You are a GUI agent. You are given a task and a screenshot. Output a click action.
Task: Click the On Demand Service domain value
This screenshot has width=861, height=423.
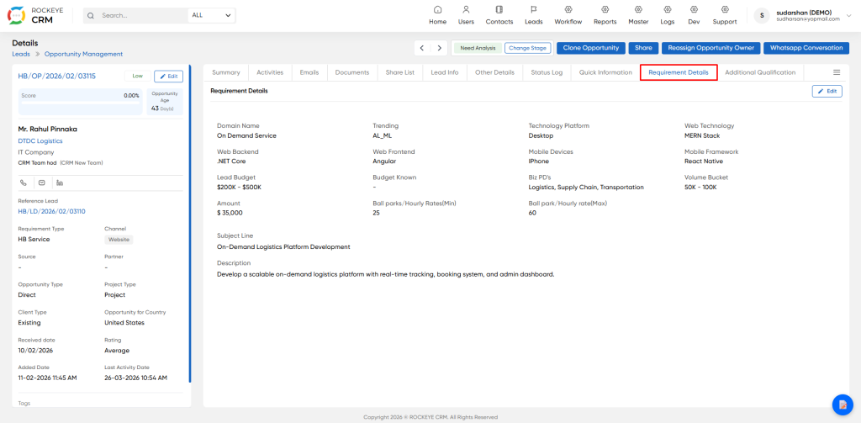[x=246, y=135]
